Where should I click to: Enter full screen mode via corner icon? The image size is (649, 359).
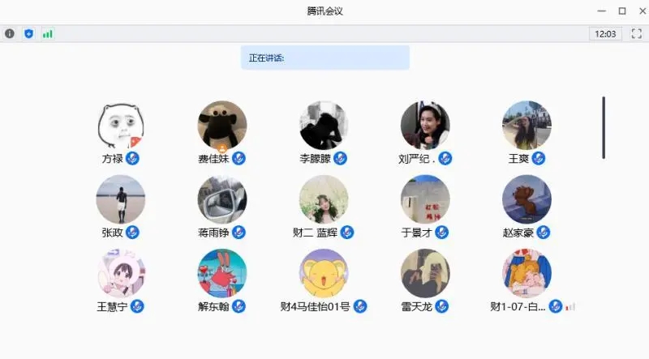637,33
